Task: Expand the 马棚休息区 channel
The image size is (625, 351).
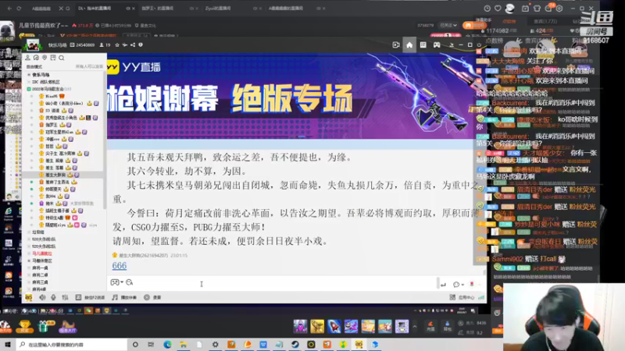Action: tap(29, 261)
